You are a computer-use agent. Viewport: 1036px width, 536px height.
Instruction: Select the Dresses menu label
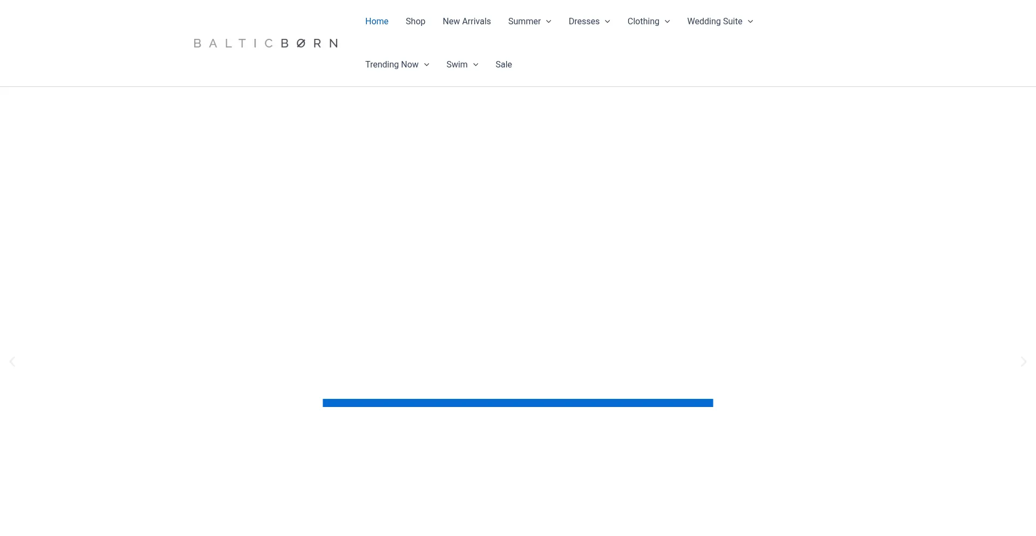click(584, 22)
